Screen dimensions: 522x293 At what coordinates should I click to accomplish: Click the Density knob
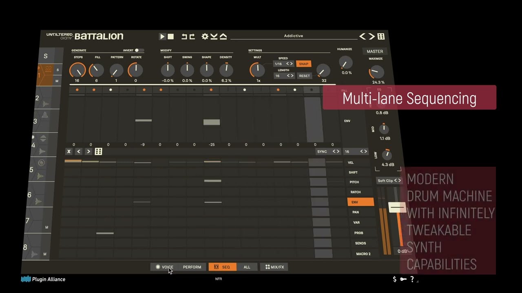coord(226,70)
